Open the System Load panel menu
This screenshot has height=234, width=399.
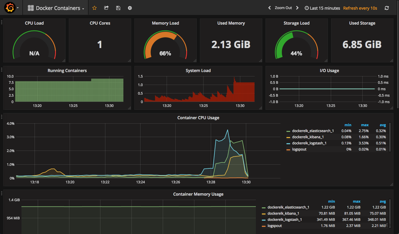(x=198, y=70)
